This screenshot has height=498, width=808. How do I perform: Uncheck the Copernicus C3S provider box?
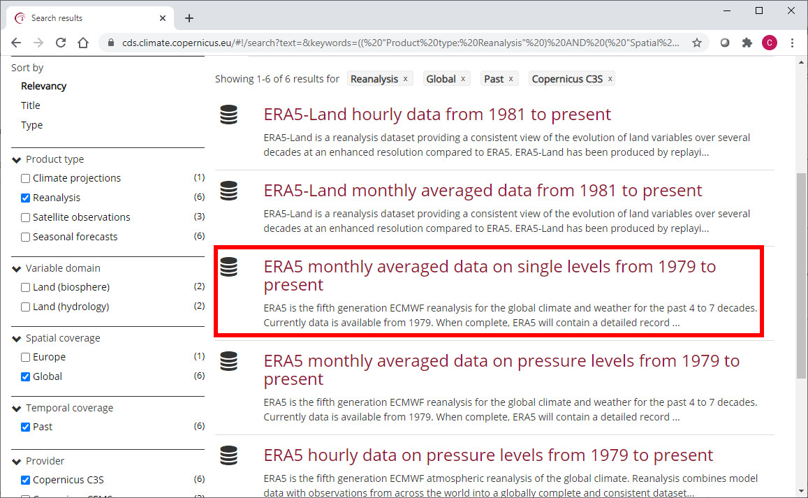coord(25,480)
